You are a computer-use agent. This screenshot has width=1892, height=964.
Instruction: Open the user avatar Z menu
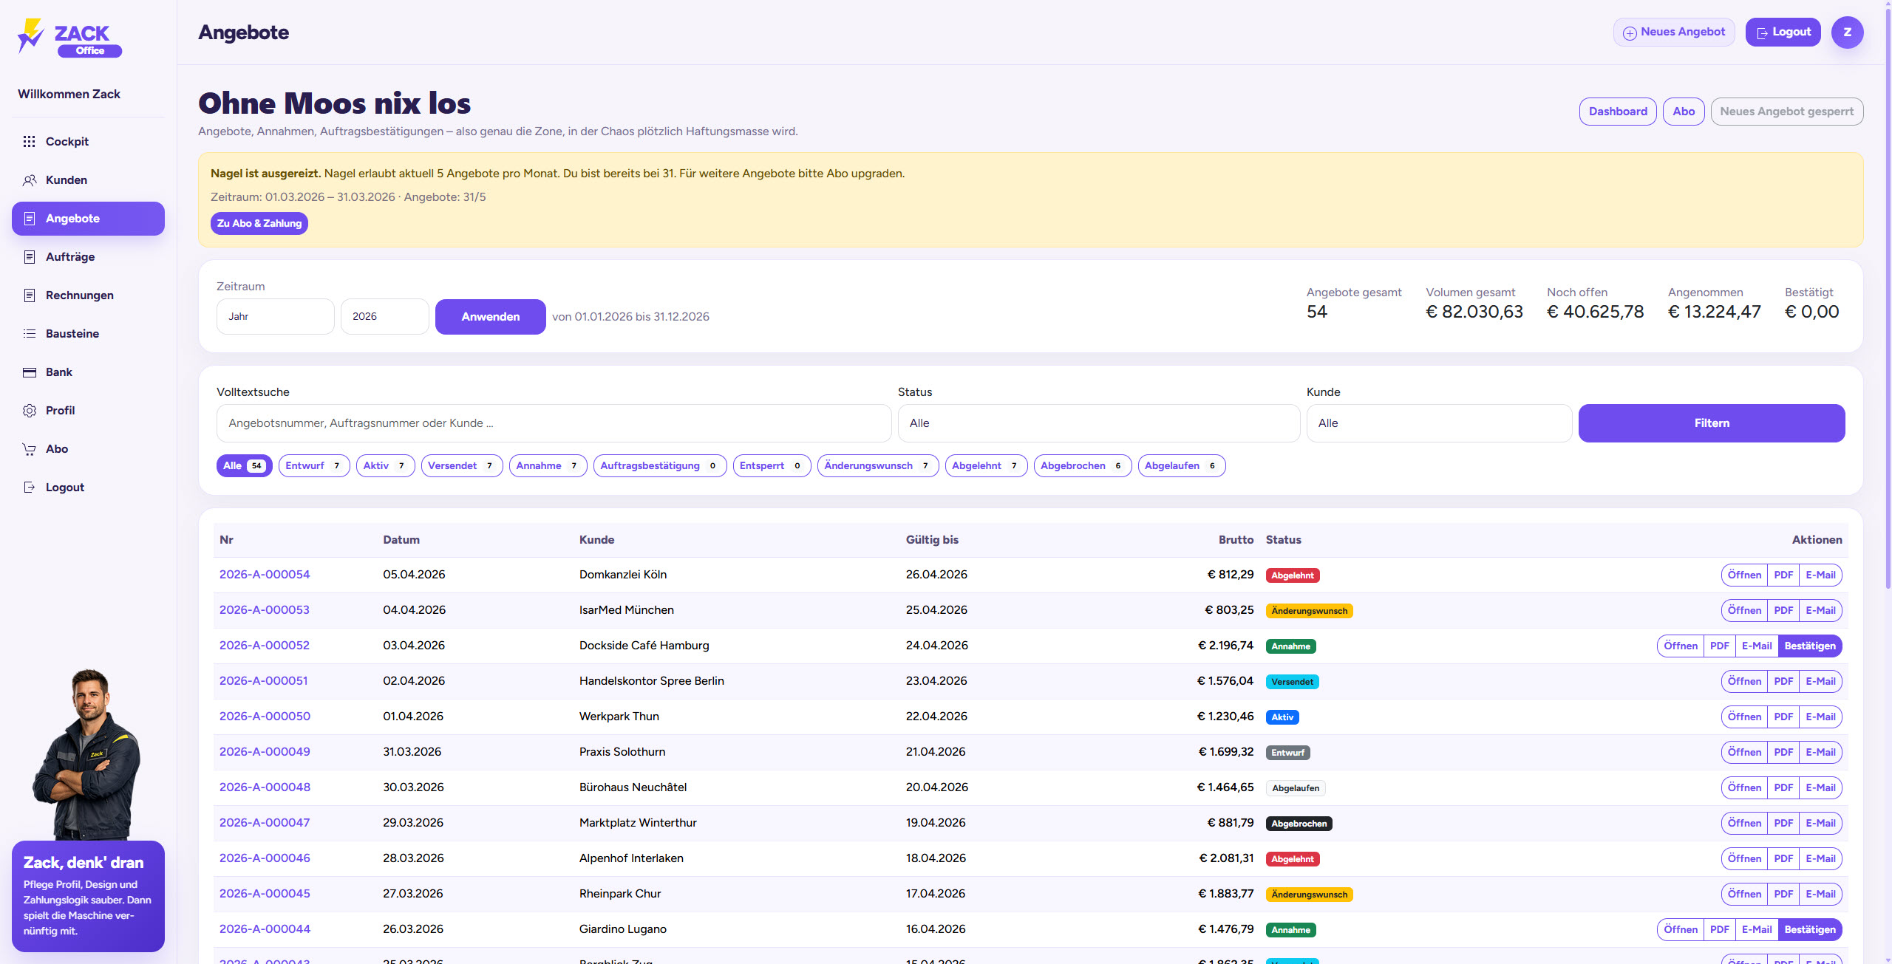click(x=1846, y=33)
